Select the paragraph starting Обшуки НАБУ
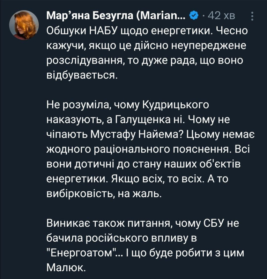Screen dimensions: 267x279 tap(147, 53)
